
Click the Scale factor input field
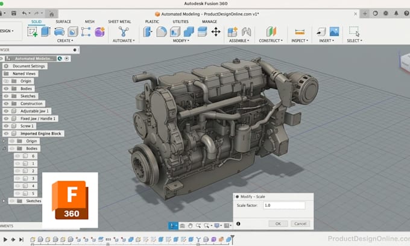pos(284,205)
